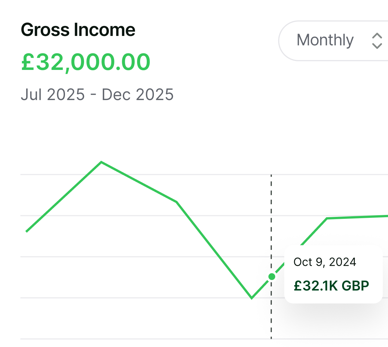Click the plateau corner right of the tooltip
The width and height of the screenshot is (388, 347).
click(327, 218)
